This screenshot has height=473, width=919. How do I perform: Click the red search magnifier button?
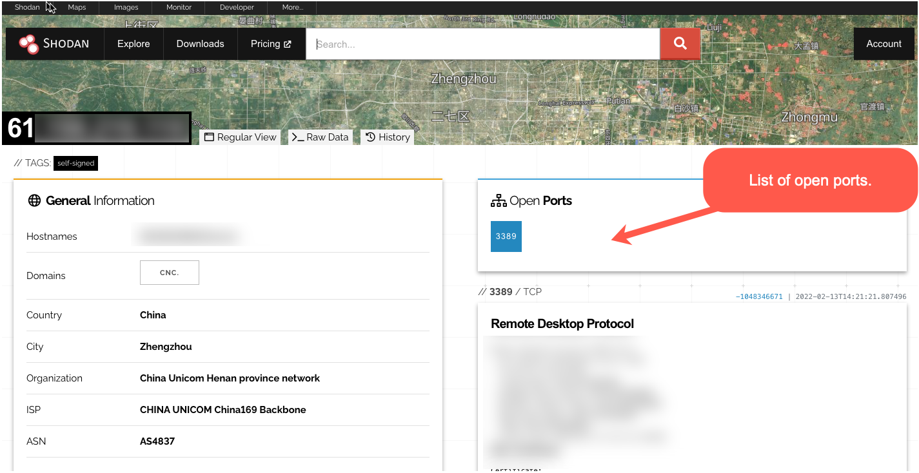click(680, 44)
